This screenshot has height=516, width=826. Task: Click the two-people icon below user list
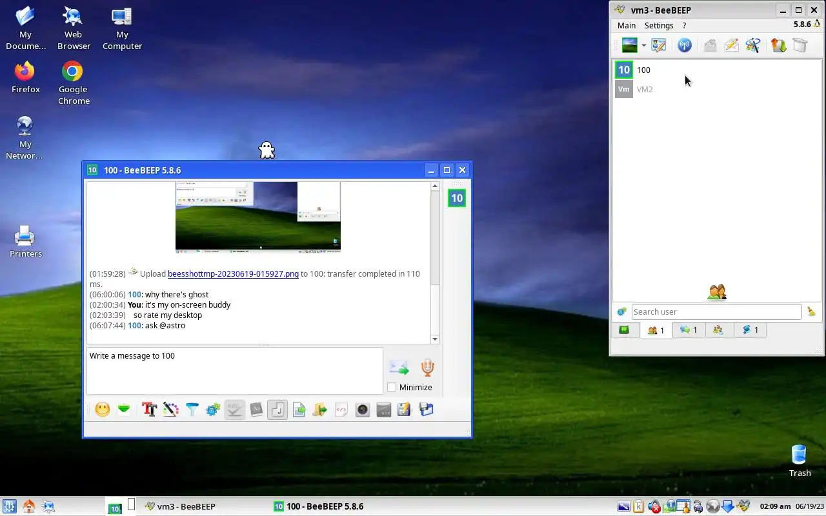pyautogui.click(x=717, y=292)
